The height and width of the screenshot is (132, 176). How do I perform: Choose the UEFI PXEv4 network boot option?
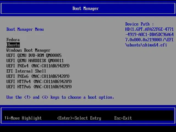[x=38, y=66]
